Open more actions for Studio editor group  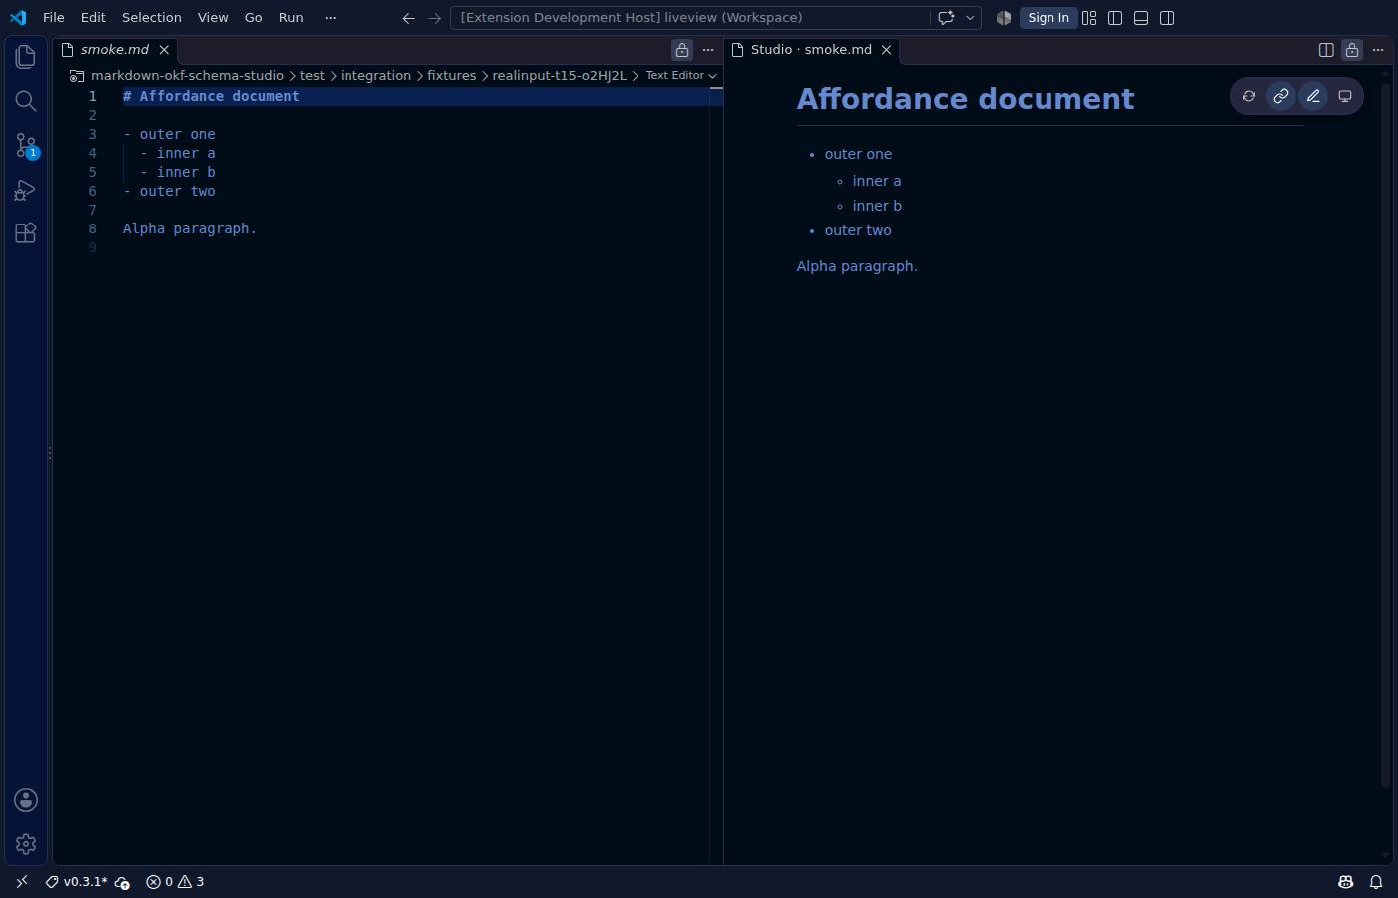click(1378, 50)
